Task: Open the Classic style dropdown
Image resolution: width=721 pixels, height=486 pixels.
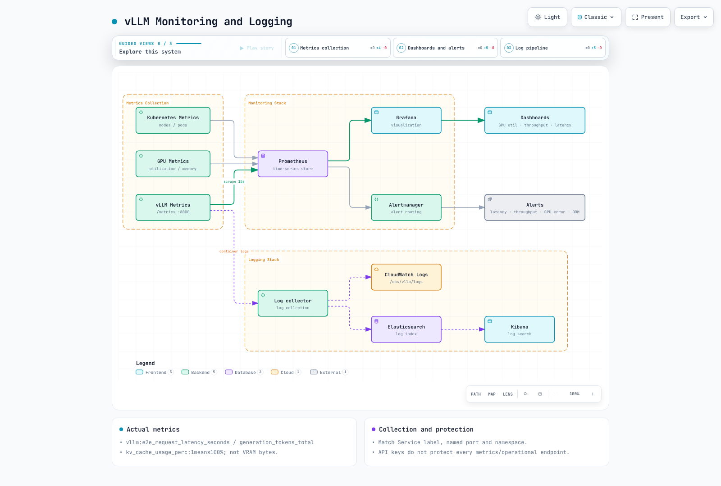Action: point(596,17)
